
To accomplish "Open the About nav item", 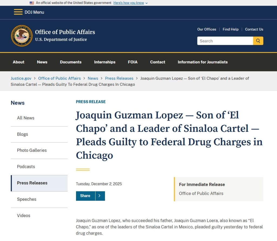I will coord(19,62).
